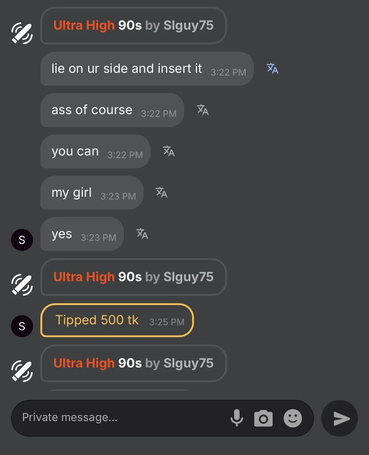The height and width of the screenshot is (455, 369).
Task: Select the "Tipped 500 tk" message bubble
Action: [x=117, y=320]
